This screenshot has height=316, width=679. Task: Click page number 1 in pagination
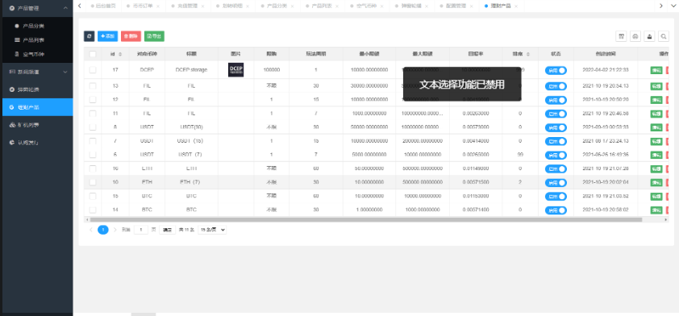click(x=103, y=230)
